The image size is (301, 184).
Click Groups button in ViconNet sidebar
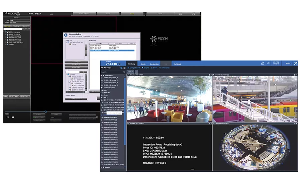(25, 26)
